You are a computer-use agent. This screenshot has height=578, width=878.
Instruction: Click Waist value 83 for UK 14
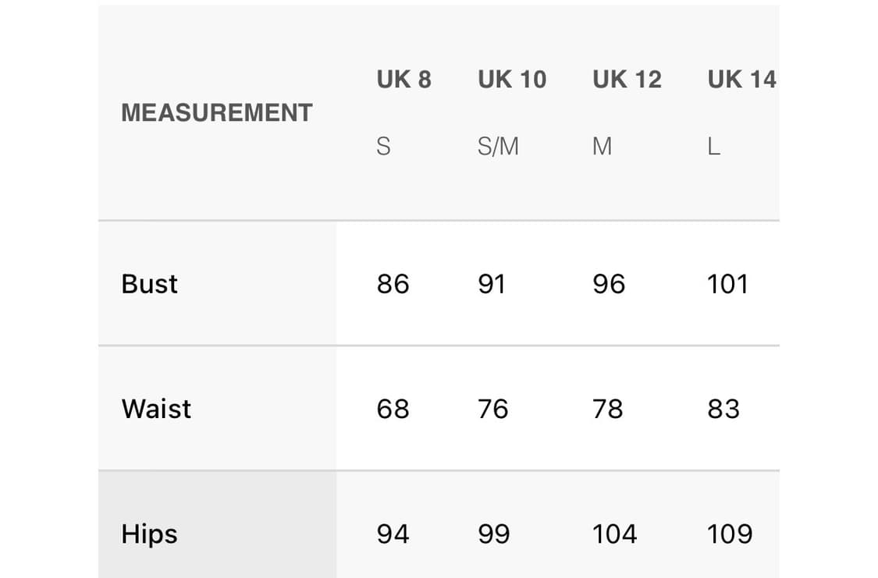(723, 409)
